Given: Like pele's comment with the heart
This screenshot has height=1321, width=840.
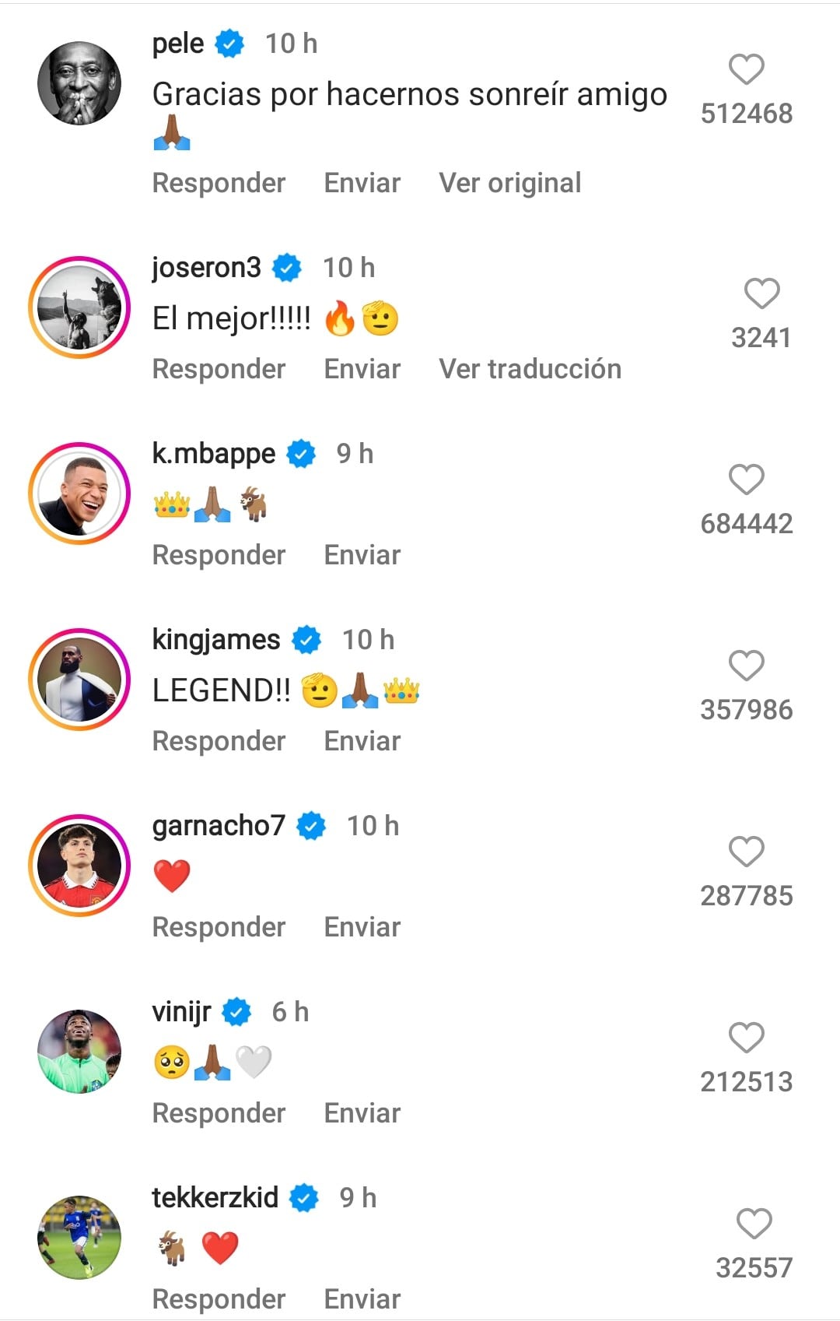Looking at the screenshot, I should (746, 70).
